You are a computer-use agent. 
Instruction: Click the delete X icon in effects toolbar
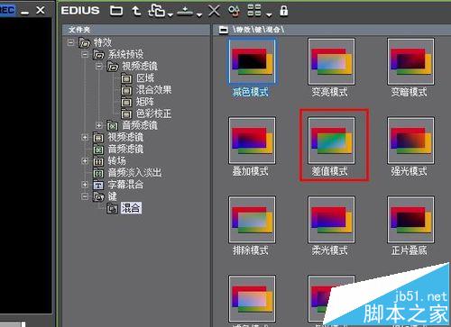click(x=214, y=11)
